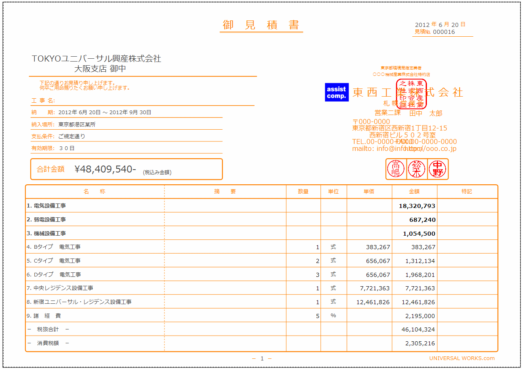Image resolution: width=522 pixels, height=369 pixels.
Task: Click the 合計金額 ¥48,409,540 total box
Action: pos(126,169)
